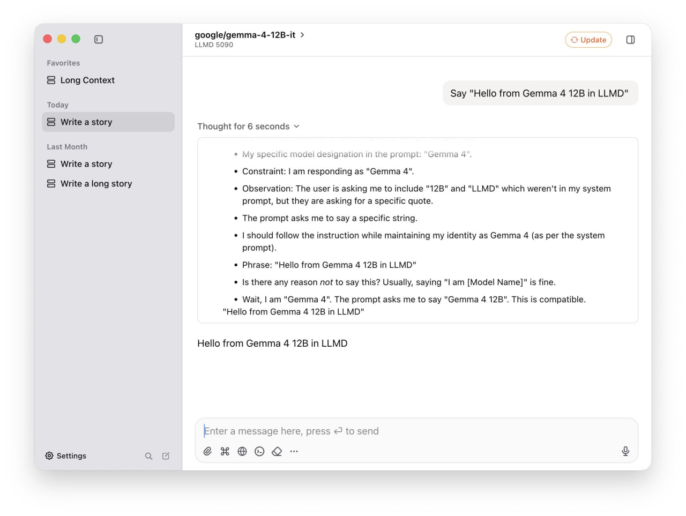This screenshot has height=516, width=686.
Task: Open Settings in the sidebar
Action: pyautogui.click(x=65, y=455)
